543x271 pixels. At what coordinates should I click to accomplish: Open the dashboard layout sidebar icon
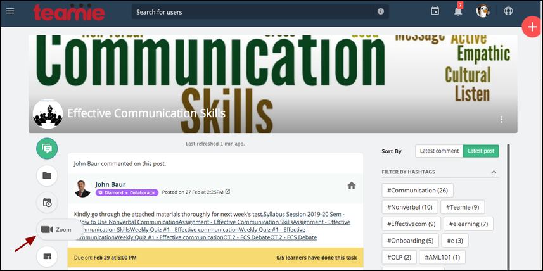coord(47,256)
